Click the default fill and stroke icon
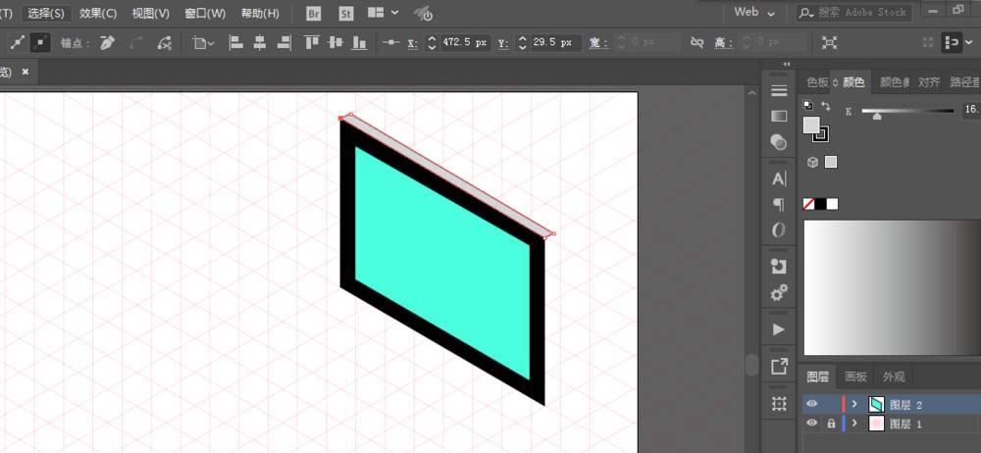 point(808,106)
